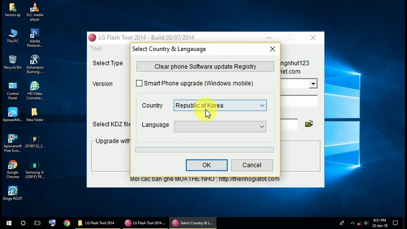407x229 pixels.
Task: Open the People icon in system tray
Action: [x=342, y=223]
